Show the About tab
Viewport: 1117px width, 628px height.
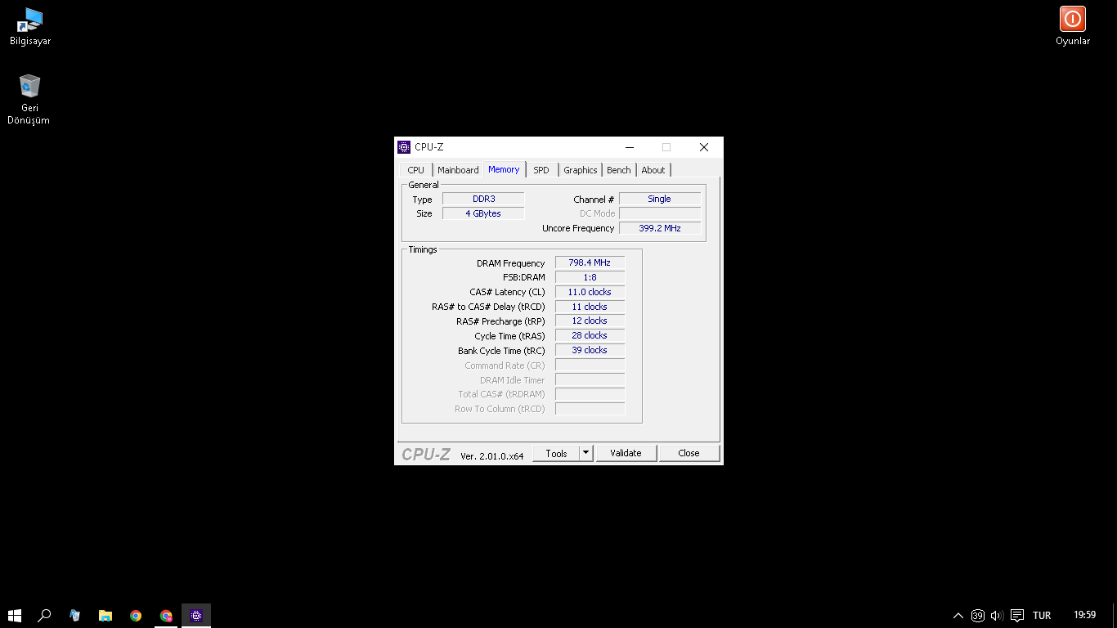pyautogui.click(x=653, y=170)
